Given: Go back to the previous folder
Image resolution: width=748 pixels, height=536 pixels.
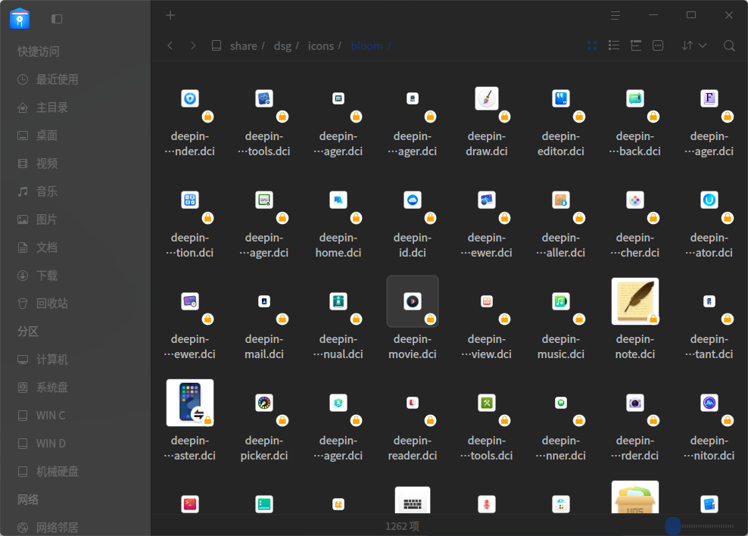Looking at the screenshot, I should (170, 45).
